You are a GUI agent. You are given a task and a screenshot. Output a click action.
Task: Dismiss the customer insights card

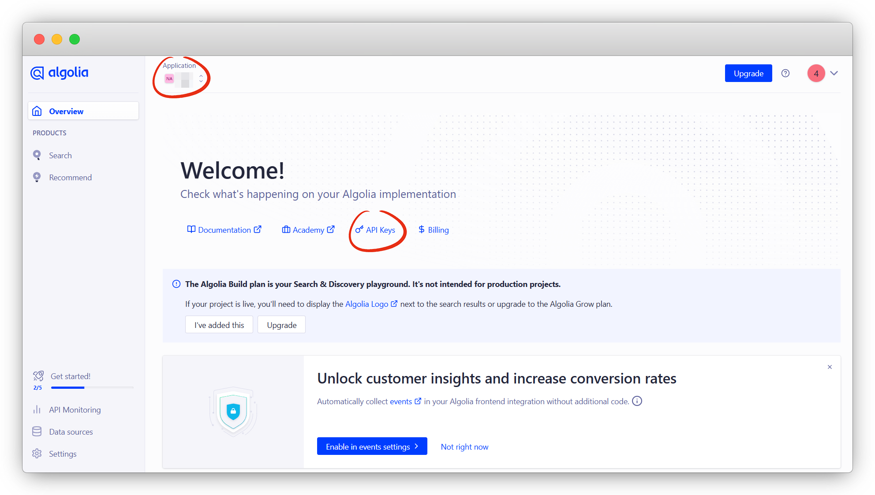pos(830,367)
